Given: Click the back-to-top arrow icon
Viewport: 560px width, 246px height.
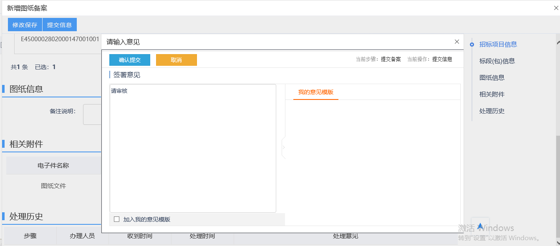Looking at the screenshot, I should coord(480,226).
